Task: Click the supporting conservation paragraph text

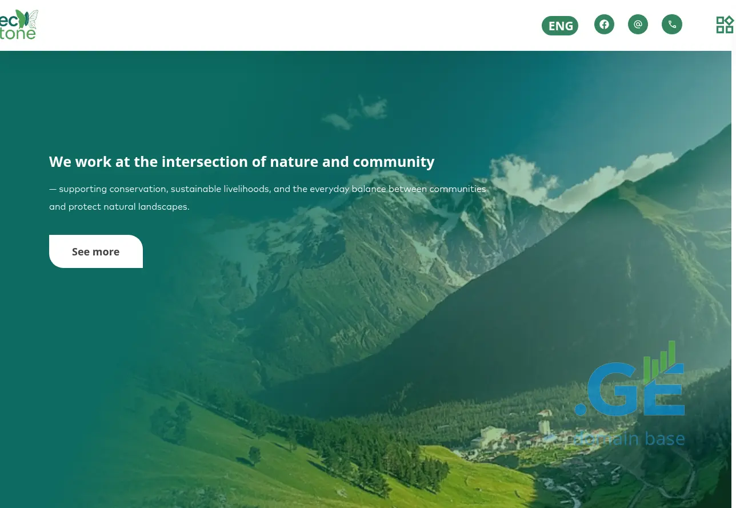Action: coord(267,198)
